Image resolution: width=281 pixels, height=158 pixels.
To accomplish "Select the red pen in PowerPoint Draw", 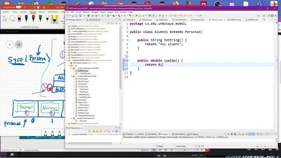I will click(x=33, y=18).
